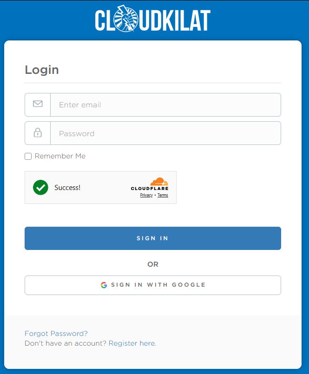Click the Cloudflare orange cloud logo
This screenshot has height=374, width=309.
(158, 181)
